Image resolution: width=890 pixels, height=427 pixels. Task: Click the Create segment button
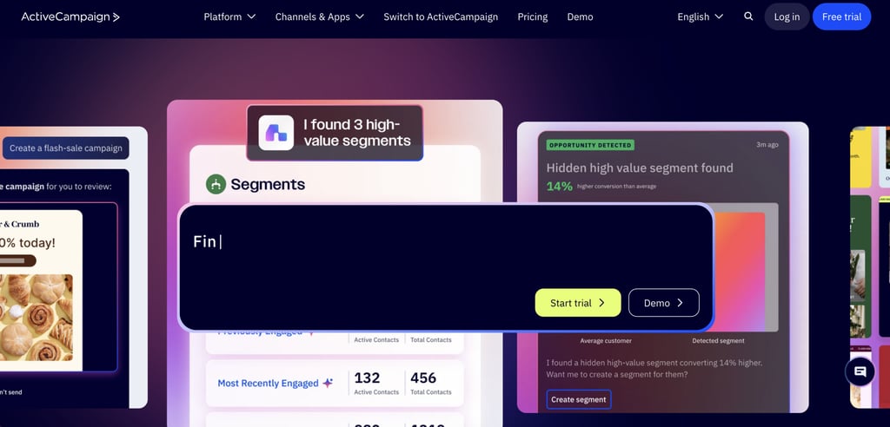578,399
